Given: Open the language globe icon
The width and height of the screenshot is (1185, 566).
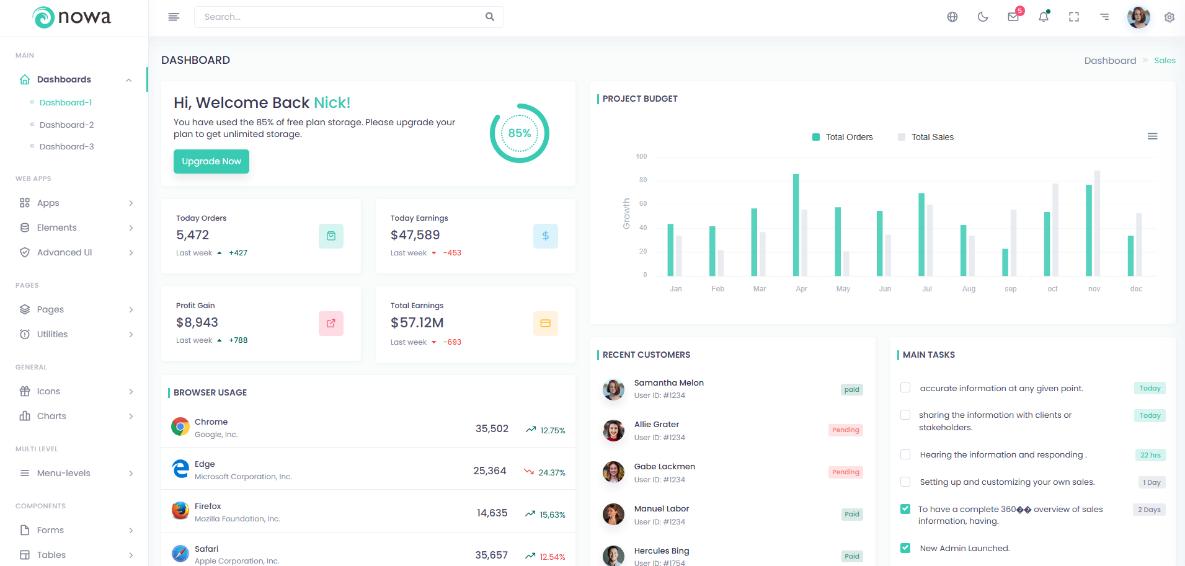Looking at the screenshot, I should coord(952,17).
